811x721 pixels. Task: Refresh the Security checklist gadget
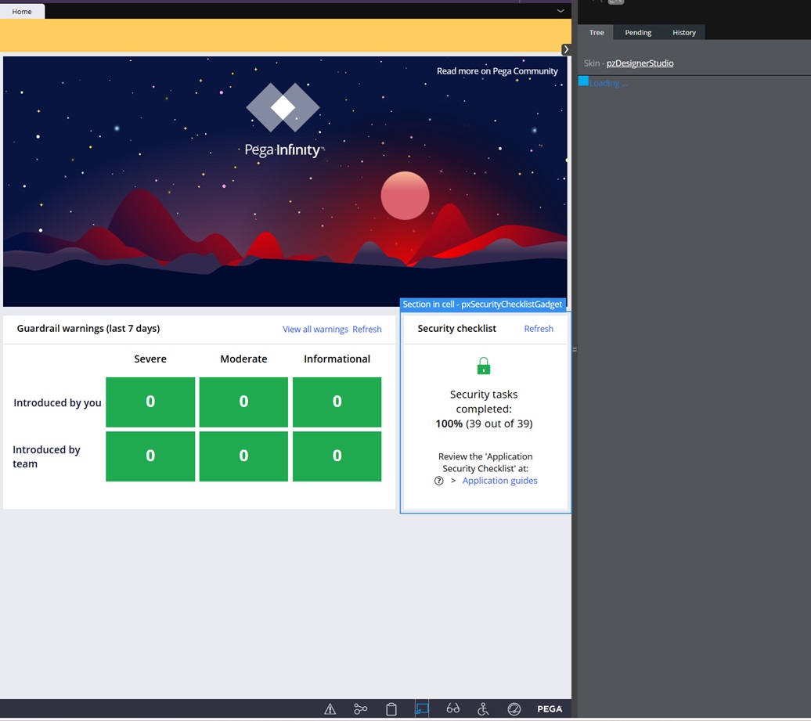[539, 329]
